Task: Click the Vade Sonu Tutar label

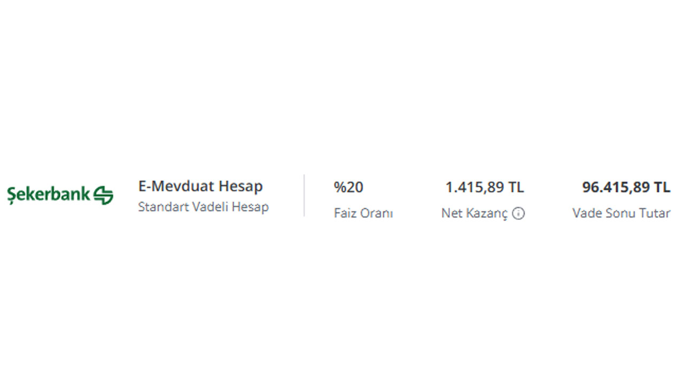Action: click(x=621, y=213)
